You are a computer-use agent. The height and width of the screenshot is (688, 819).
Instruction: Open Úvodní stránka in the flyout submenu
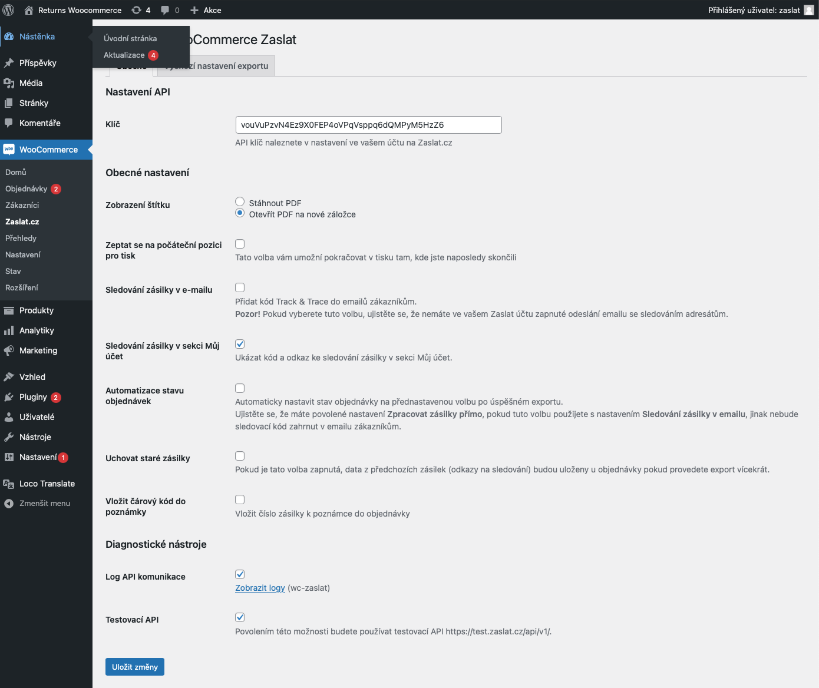click(130, 38)
